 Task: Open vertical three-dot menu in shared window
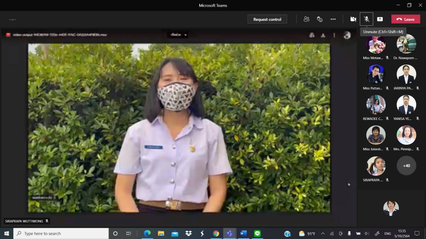click(334, 35)
